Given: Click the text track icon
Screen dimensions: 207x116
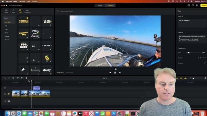Looking at the screenshot, I should [x=5, y=88].
